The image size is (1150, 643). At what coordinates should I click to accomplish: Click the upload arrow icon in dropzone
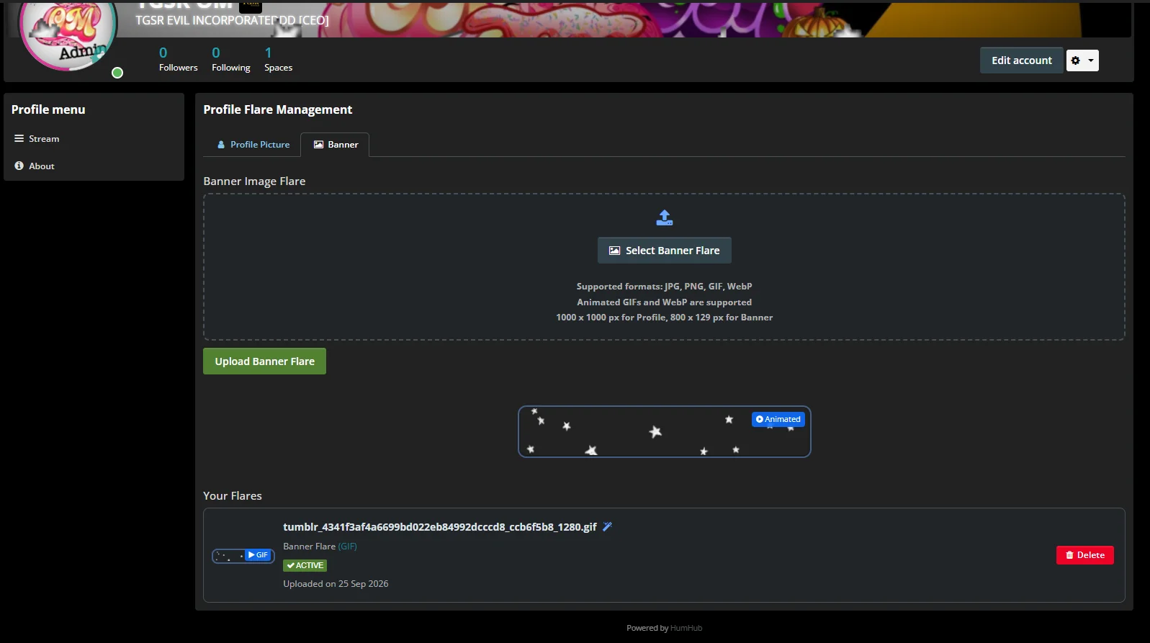point(665,217)
